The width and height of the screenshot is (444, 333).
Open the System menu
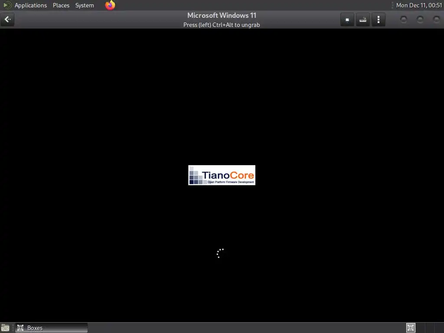[85, 5]
